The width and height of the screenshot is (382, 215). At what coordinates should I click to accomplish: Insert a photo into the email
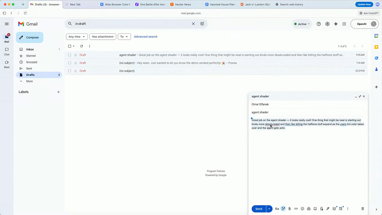315,208
